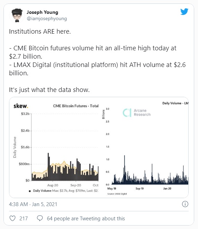
Task: Click the Source: LMAX Digital caption
Action: click(117, 194)
